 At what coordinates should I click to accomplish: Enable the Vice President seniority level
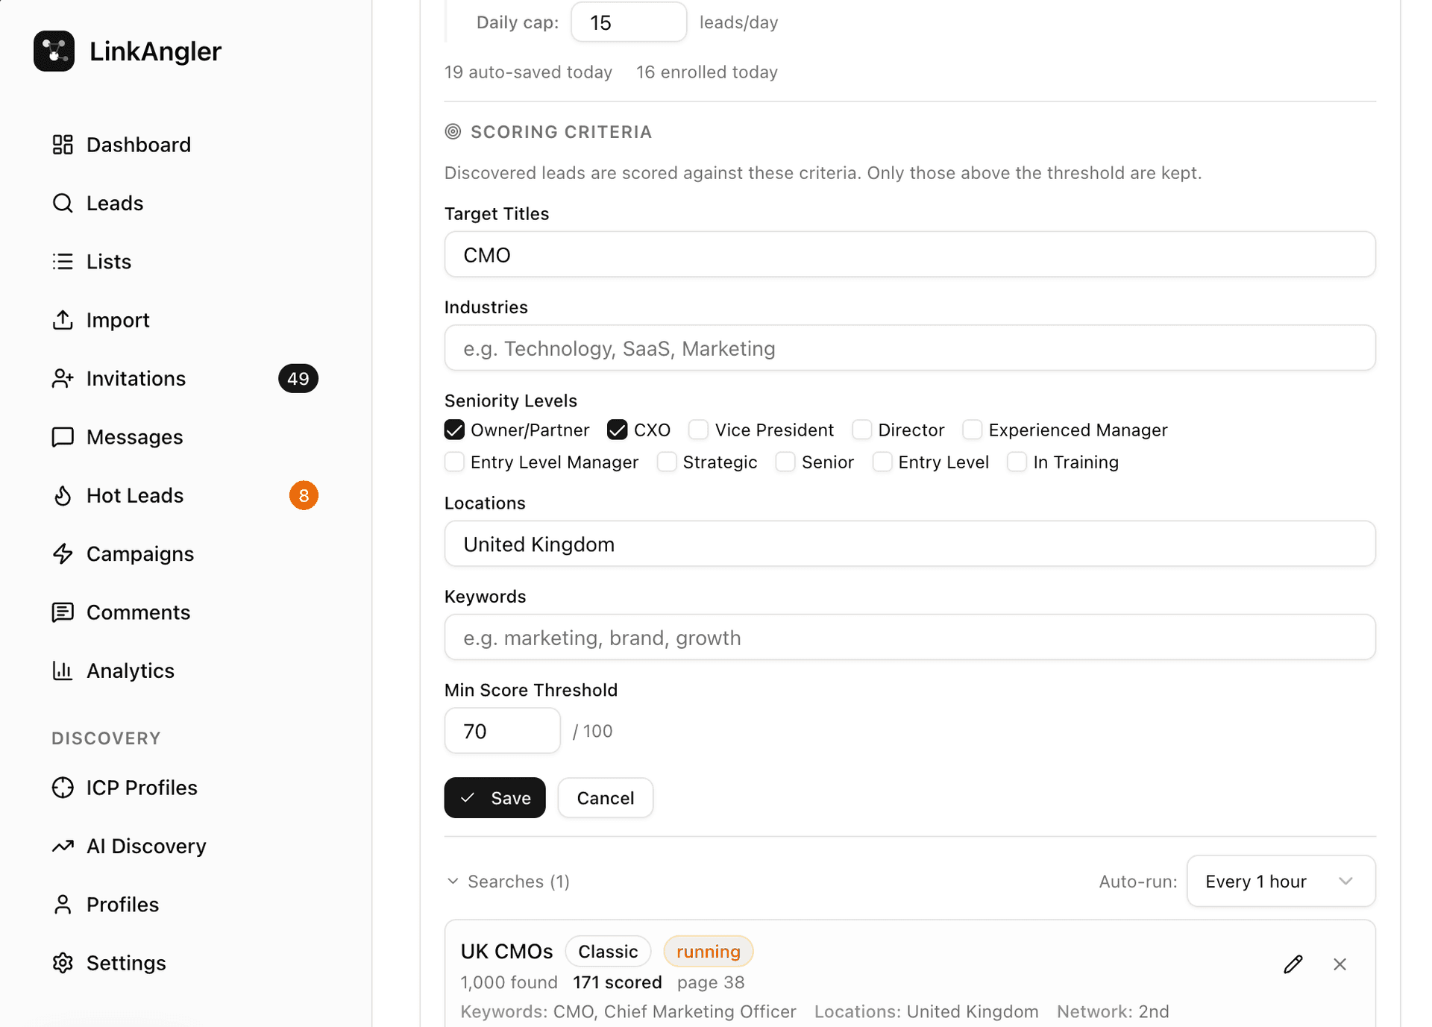pyautogui.click(x=698, y=430)
